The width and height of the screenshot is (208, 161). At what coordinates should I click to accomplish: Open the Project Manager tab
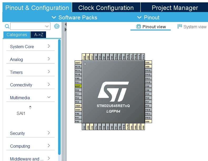(175, 8)
